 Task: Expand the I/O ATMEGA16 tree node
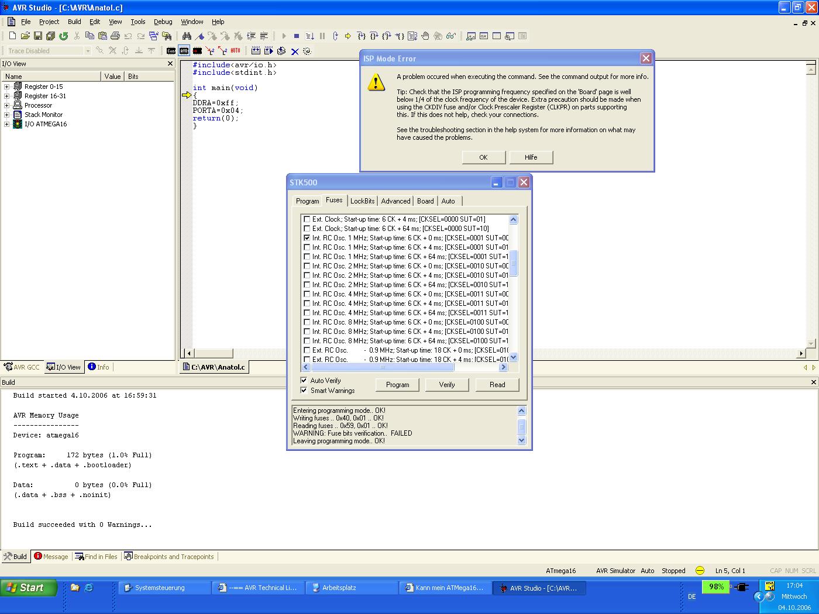6,124
